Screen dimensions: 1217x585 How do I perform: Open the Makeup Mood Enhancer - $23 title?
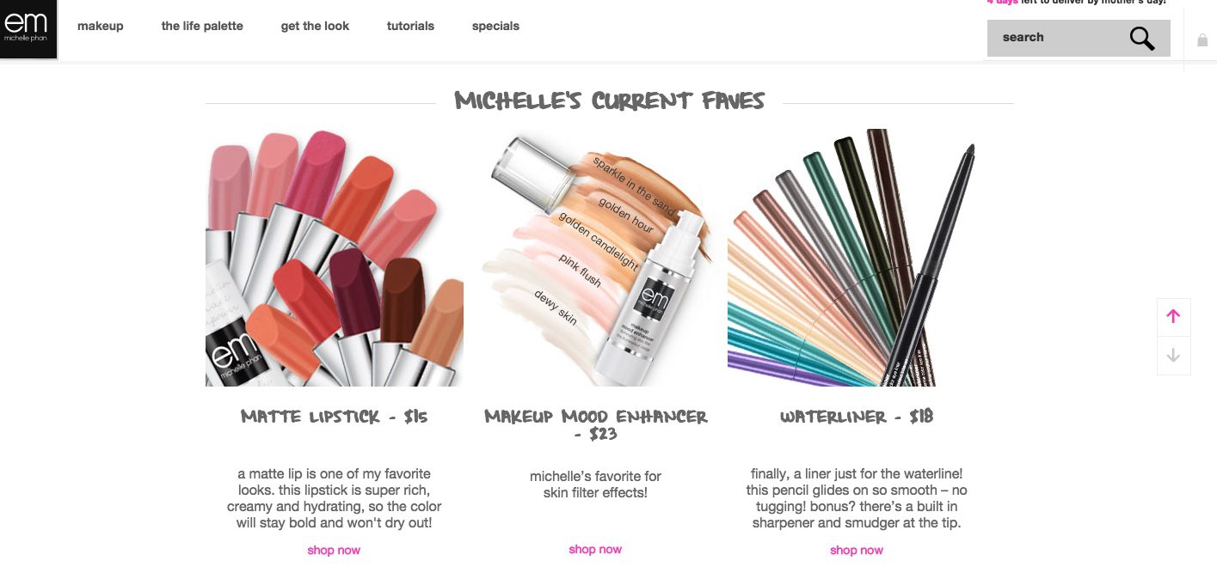tap(595, 424)
